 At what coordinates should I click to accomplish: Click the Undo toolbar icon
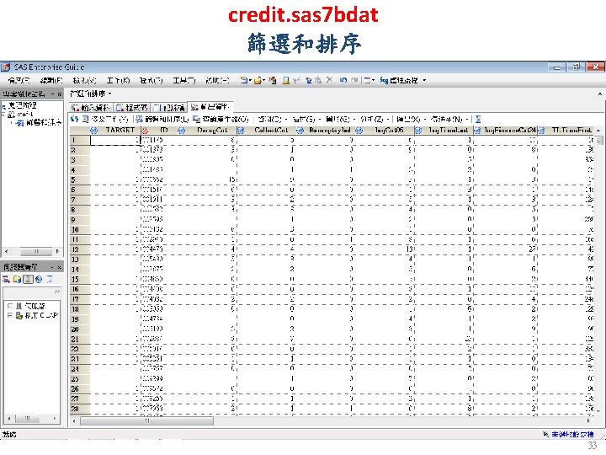point(343,80)
